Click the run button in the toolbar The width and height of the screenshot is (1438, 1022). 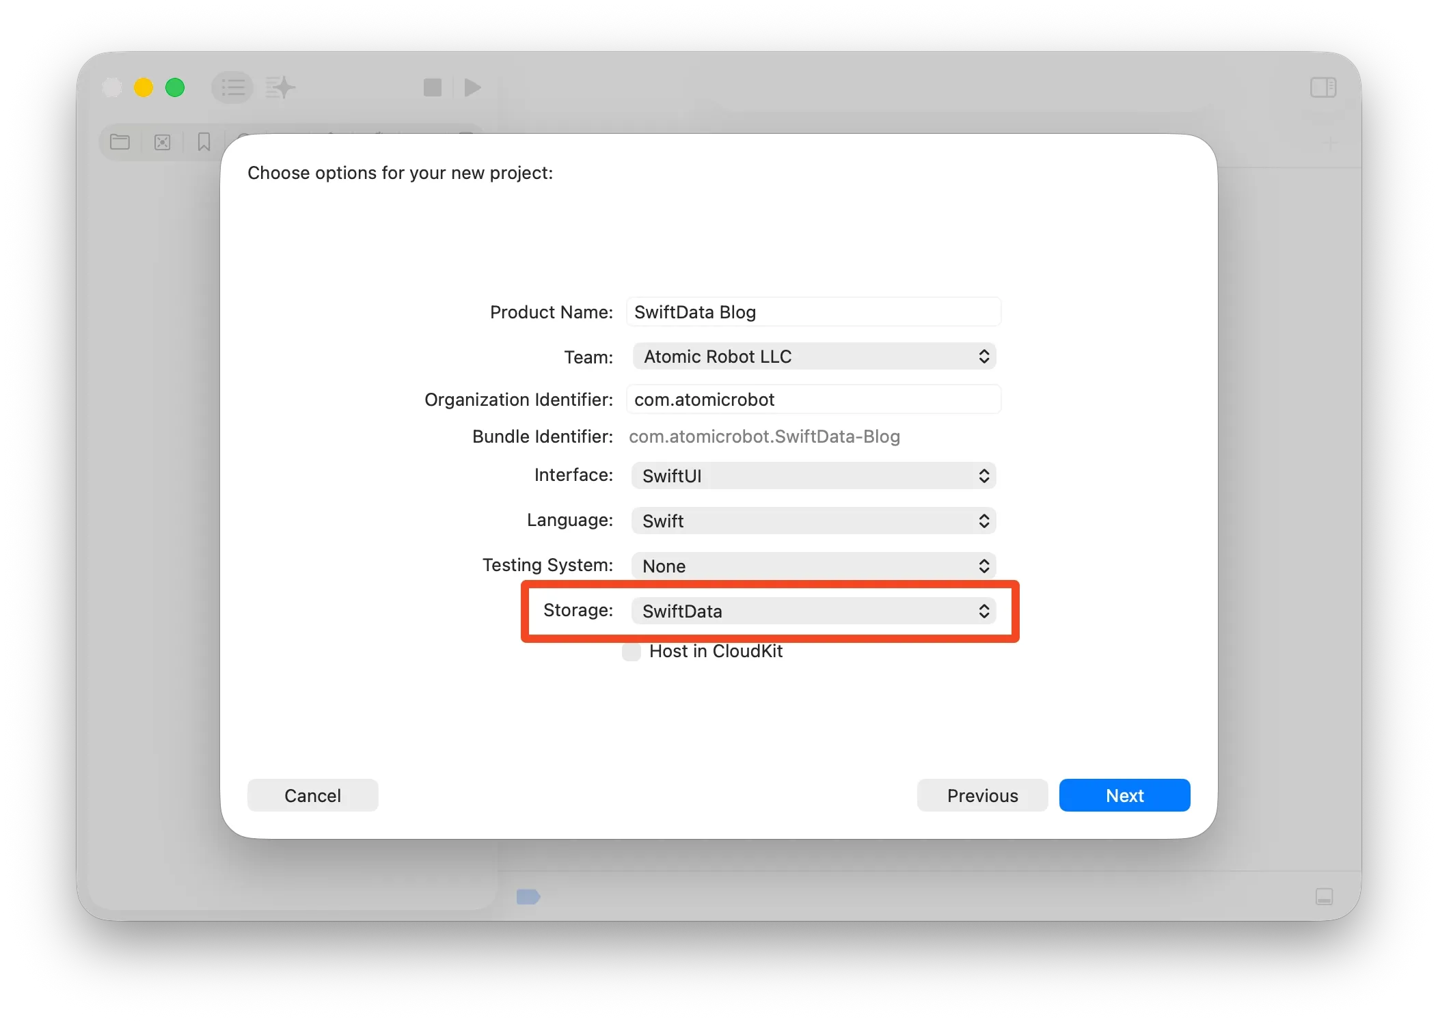pos(472,87)
